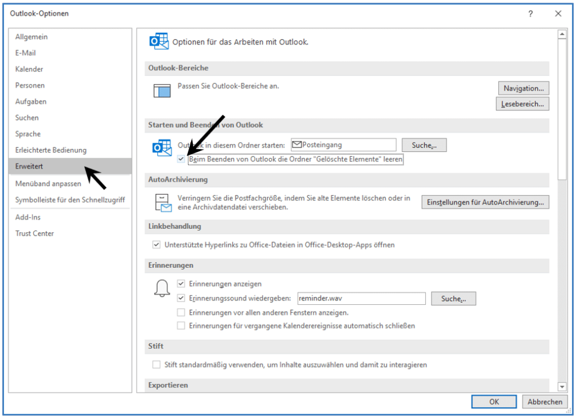This screenshot has height=419, width=576.
Task: Open the Allgemein category
Action: point(70,37)
